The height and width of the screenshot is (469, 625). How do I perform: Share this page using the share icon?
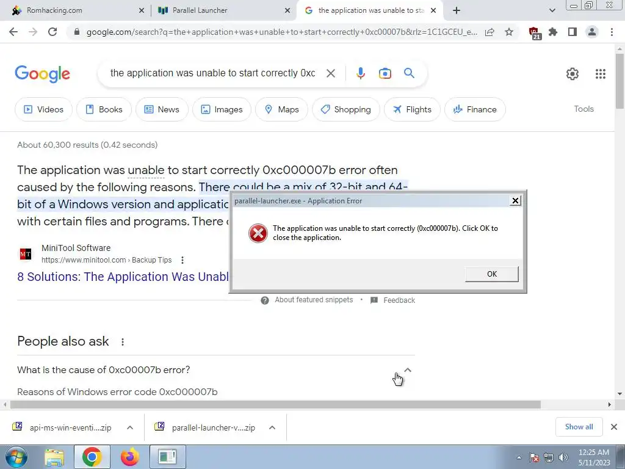(490, 32)
